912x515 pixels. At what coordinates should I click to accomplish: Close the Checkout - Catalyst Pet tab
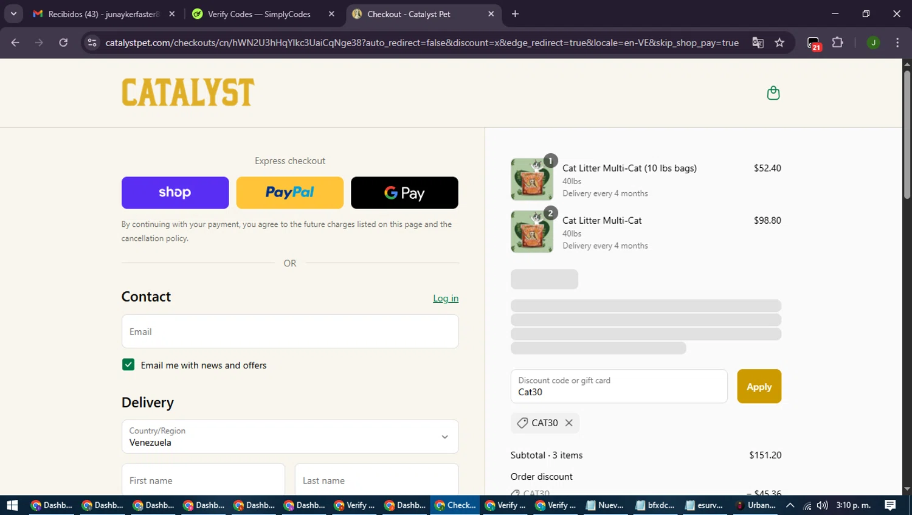[491, 14]
